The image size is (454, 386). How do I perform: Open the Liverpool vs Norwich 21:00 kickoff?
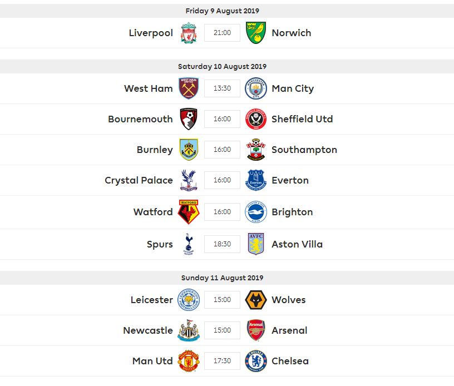click(222, 33)
